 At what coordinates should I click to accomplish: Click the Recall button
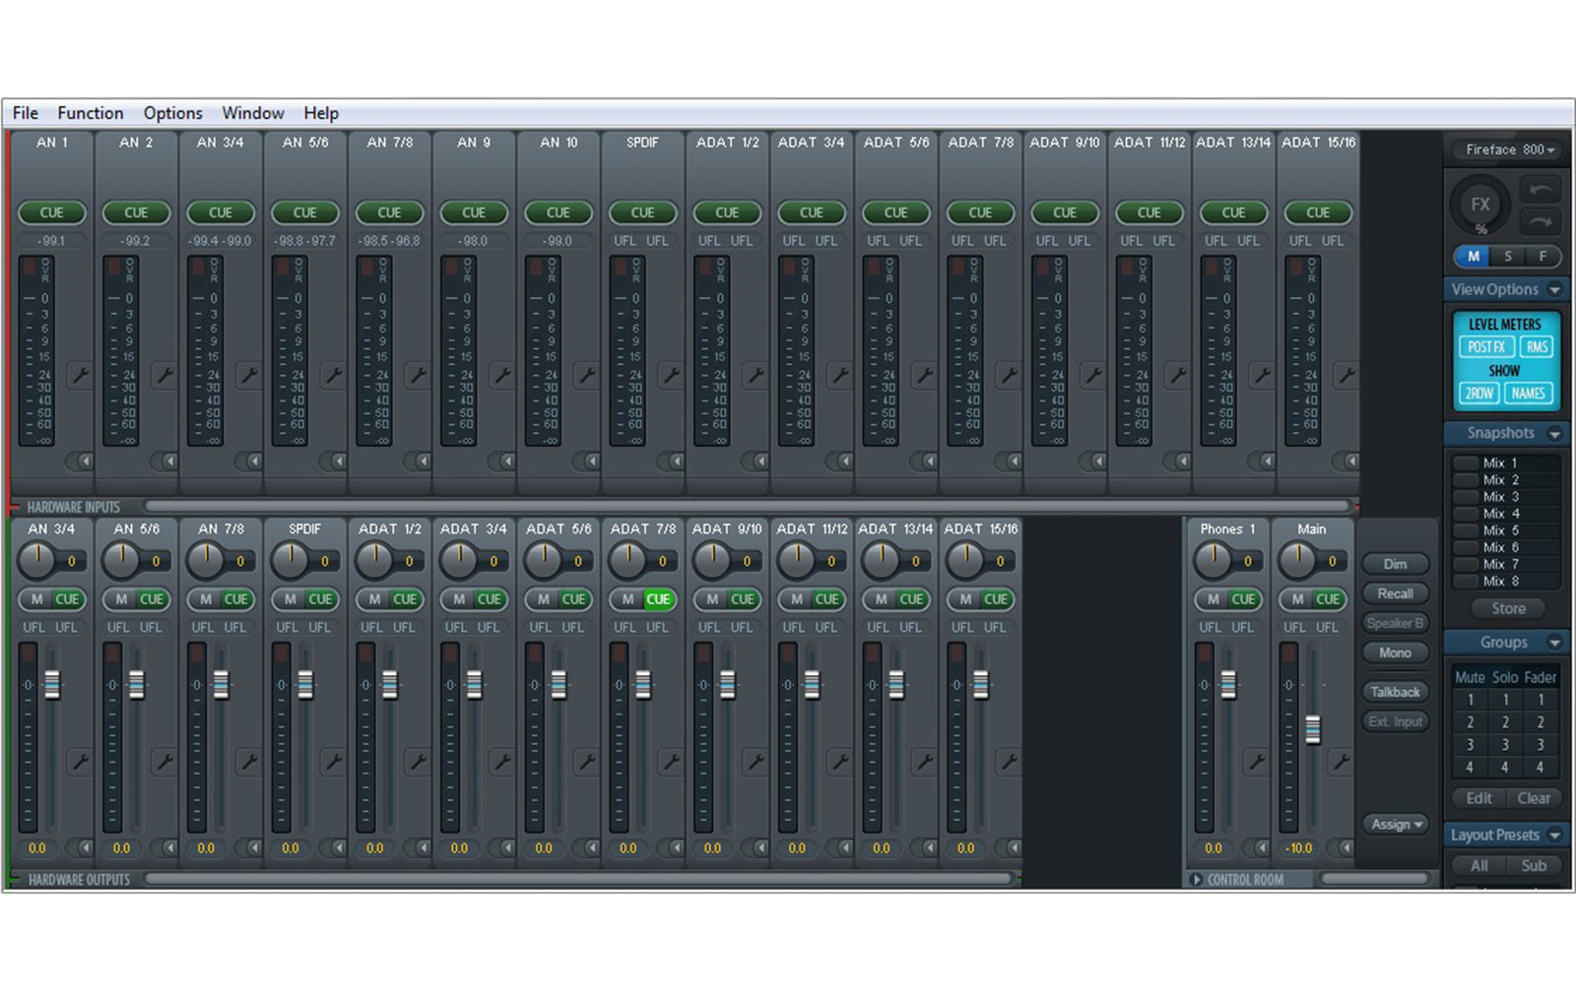pyautogui.click(x=1396, y=593)
